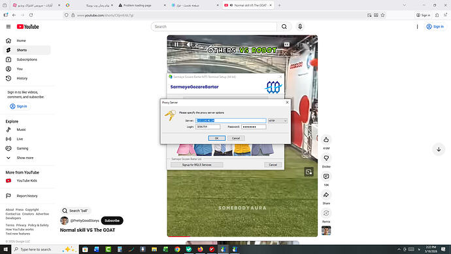The width and height of the screenshot is (451, 254).
Task: Open the notification center icon
Action: (x=443, y=249)
